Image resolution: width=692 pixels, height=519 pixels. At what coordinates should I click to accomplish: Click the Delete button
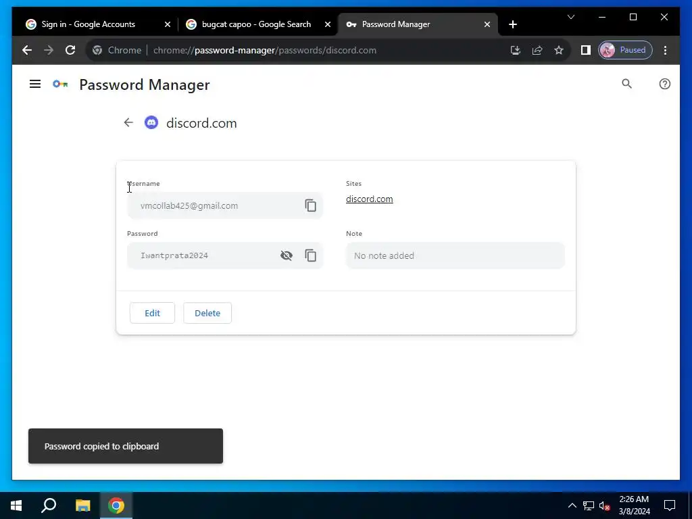click(207, 313)
